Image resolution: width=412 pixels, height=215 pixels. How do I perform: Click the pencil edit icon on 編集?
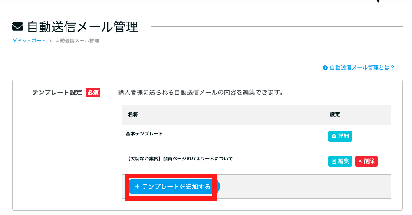click(x=334, y=161)
